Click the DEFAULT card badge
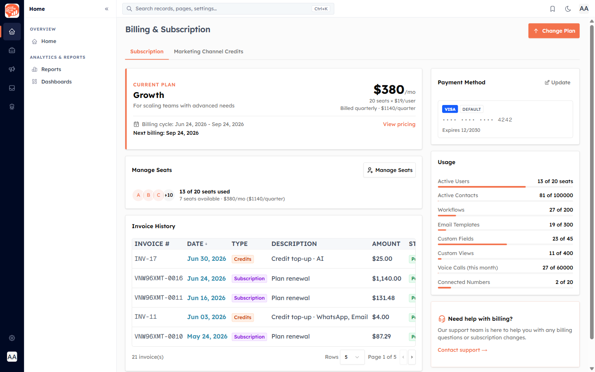The width and height of the screenshot is (595, 372). [x=471, y=109]
